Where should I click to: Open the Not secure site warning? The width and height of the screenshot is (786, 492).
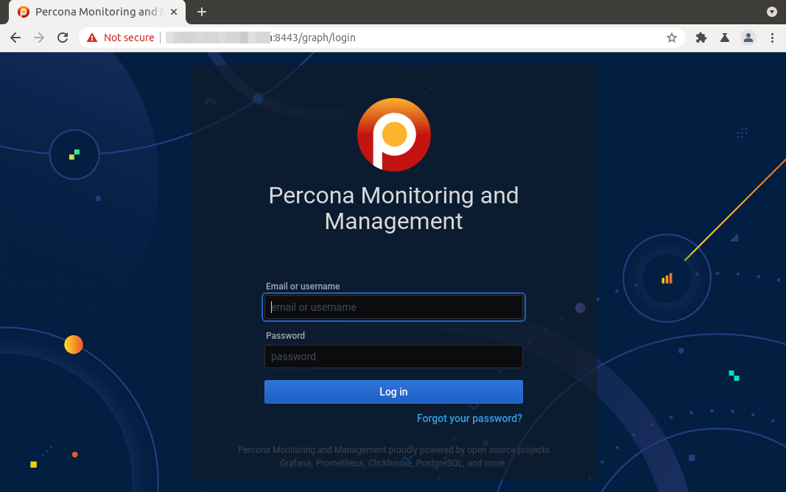[121, 38]
